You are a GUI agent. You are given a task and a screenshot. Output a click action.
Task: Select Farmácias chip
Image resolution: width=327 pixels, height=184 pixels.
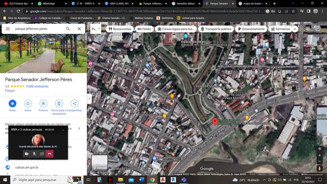coord(280,29)
